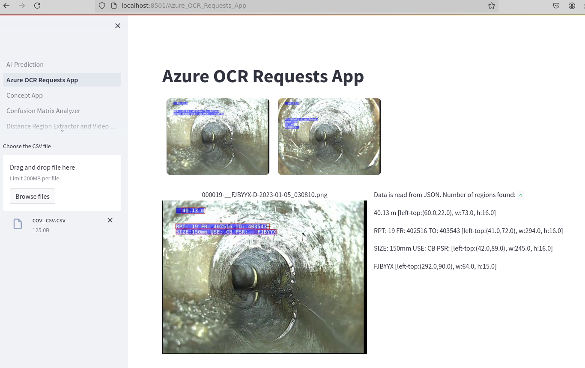Click the Choose the CSV file label
The image size is (585, 368).
[x=27, y=146]
